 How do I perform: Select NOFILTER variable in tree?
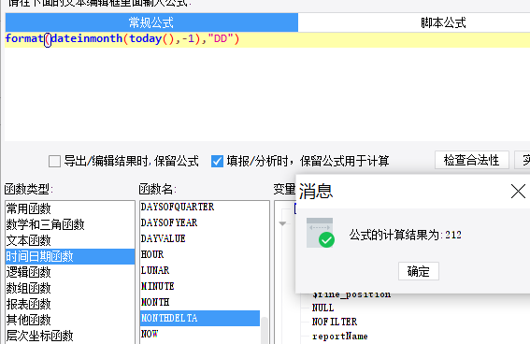click(x=335, y=322)
